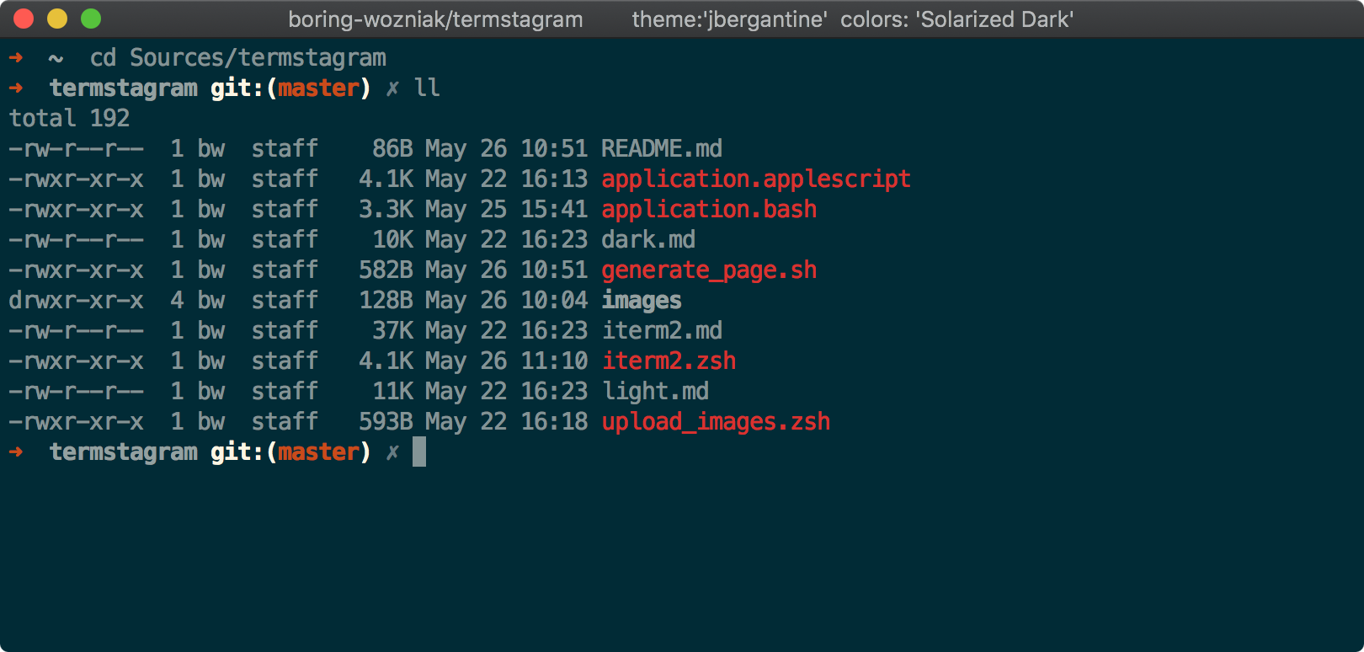Click on light.md in the file listing
Image resolution: width=1364 pixels, height=652 pixels.
click(x=655, y=392)
